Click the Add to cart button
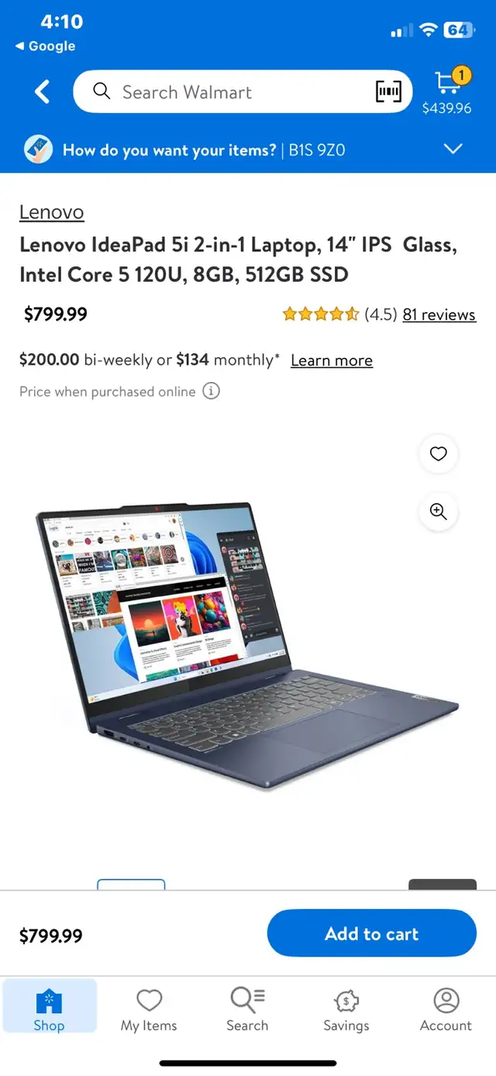Image resolution: width=496 pixels, height=1076 pixels. pyautogui.click(x=372, y=934)
